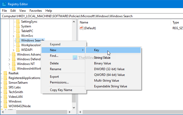
Task: Expand the WcmSvc key
Action: click(x=13, y=36)
